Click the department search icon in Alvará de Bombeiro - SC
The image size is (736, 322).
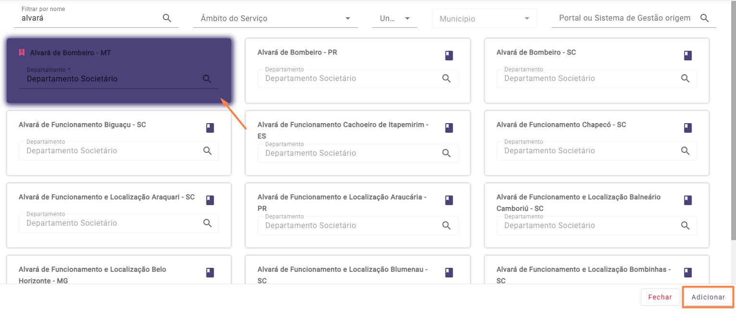686,79
